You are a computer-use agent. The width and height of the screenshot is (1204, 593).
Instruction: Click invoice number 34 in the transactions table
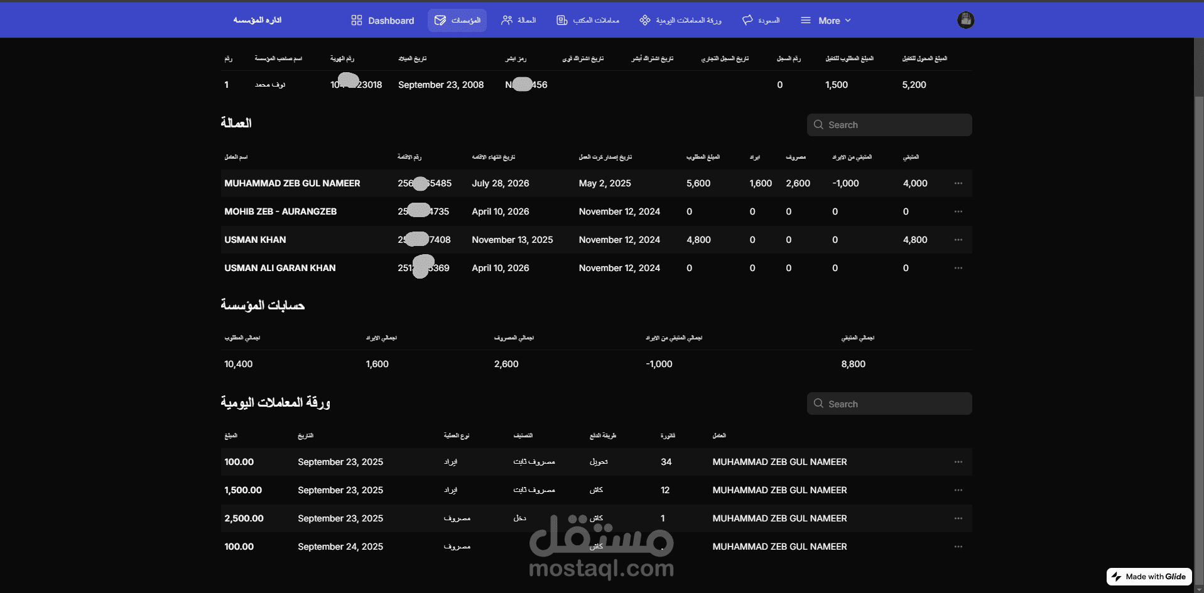click(666, 462)
